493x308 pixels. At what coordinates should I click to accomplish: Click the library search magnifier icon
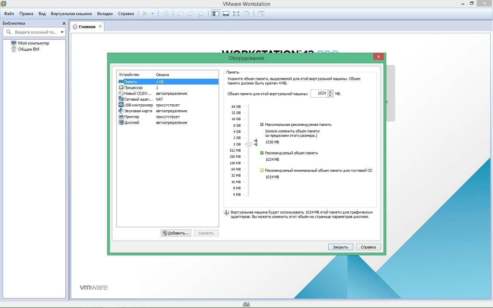click(9, 32)
